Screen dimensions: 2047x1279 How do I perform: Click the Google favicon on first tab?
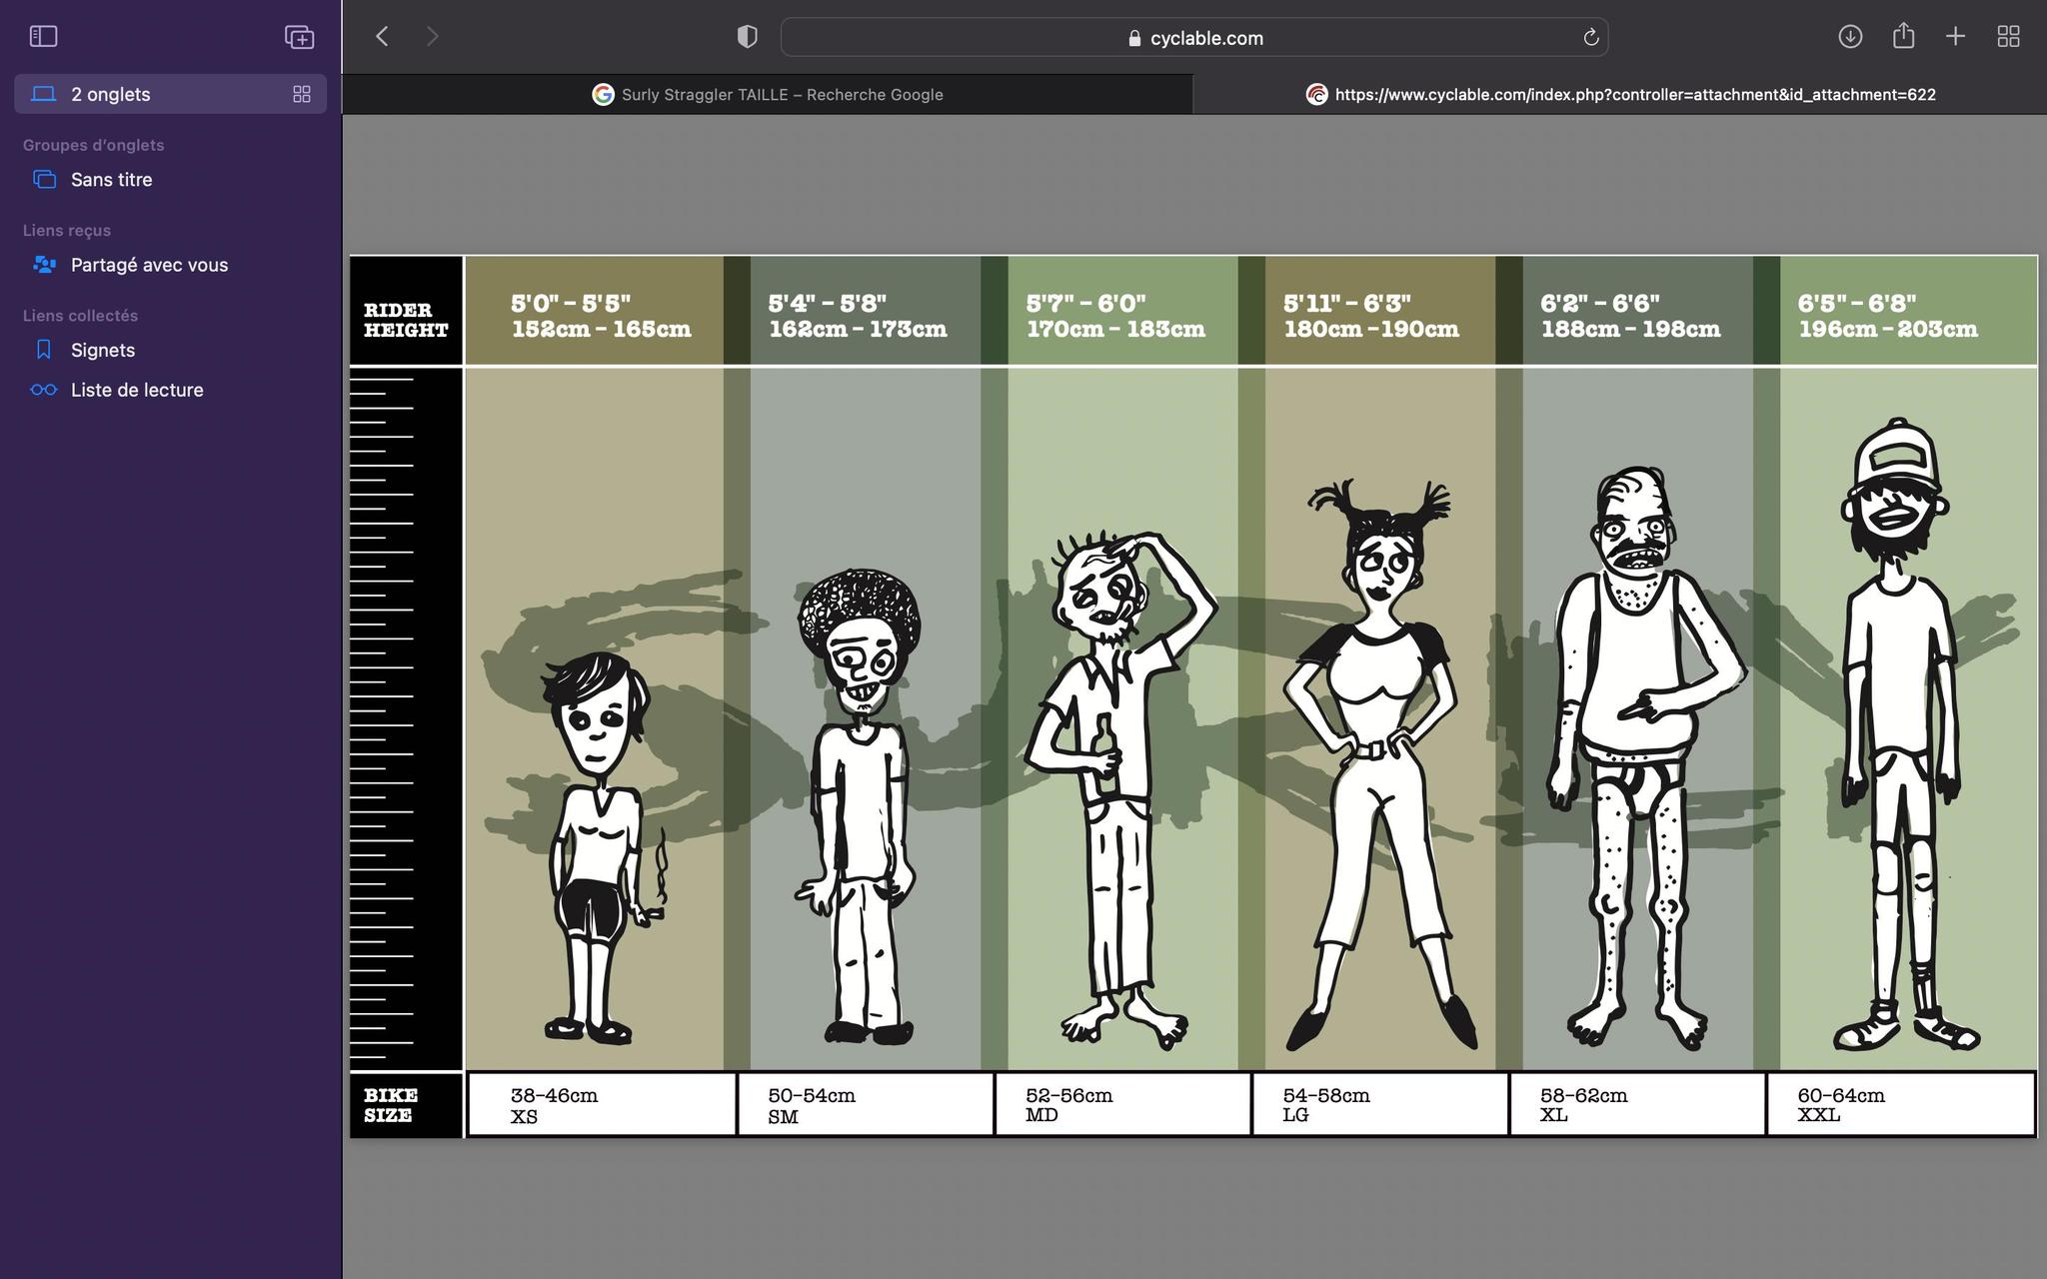pos(603,94)
